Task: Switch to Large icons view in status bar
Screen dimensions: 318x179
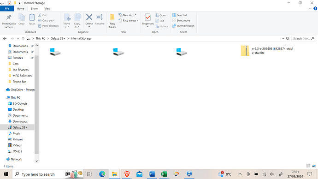Action: [x=314, y=166]
